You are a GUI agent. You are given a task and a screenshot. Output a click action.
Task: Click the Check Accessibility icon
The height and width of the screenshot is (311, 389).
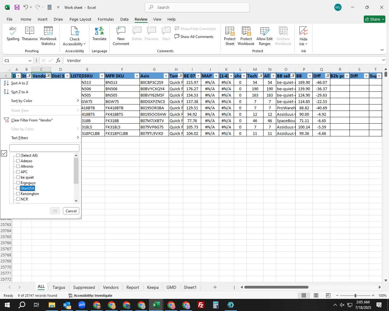pos(74,31)
